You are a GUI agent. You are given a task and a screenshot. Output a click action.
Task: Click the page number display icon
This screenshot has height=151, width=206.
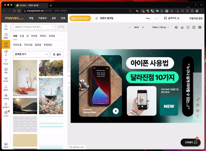pyautogui.click(x=194, y=27)
